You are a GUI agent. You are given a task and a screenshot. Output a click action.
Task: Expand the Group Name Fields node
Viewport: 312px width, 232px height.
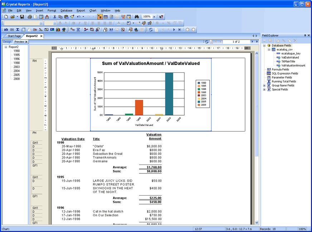point(265,86)
